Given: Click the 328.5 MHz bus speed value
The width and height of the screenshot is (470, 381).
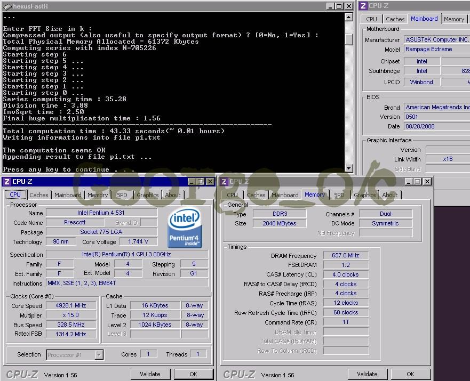Looking at the screenshot, I should point(71,325).
